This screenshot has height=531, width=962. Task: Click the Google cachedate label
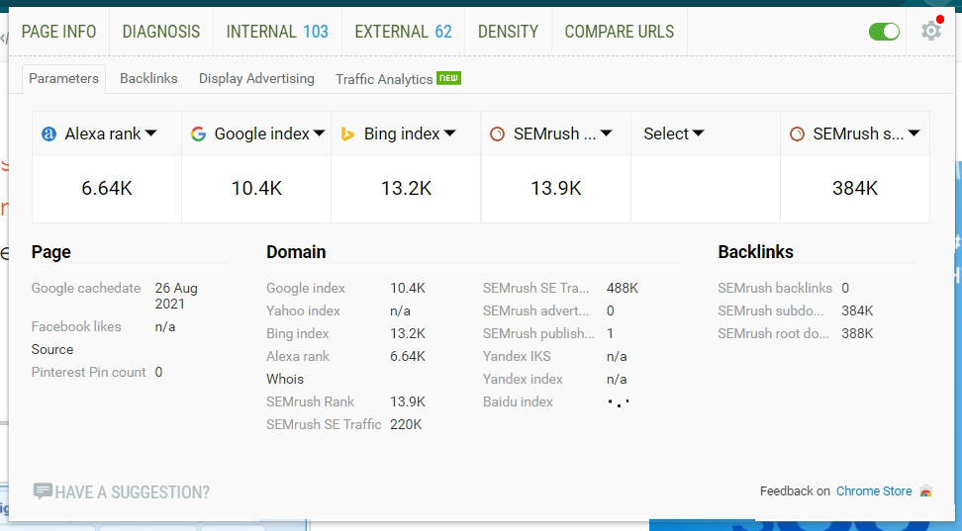tap(86, 288)
